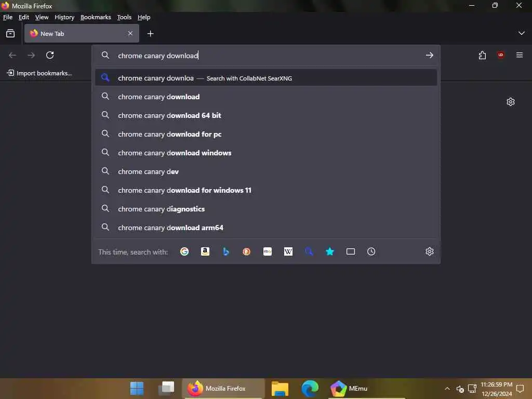Select suggestion 'chrome canary download for pc'
This screenshot has height=399, width=532.
pyautogui.click(x=266, y=134)
